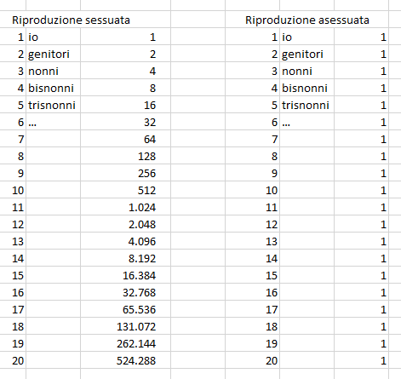The width and height of the screenshot is (401, 379).
Task: Click the cell with value 32.768
Action: 125,292
